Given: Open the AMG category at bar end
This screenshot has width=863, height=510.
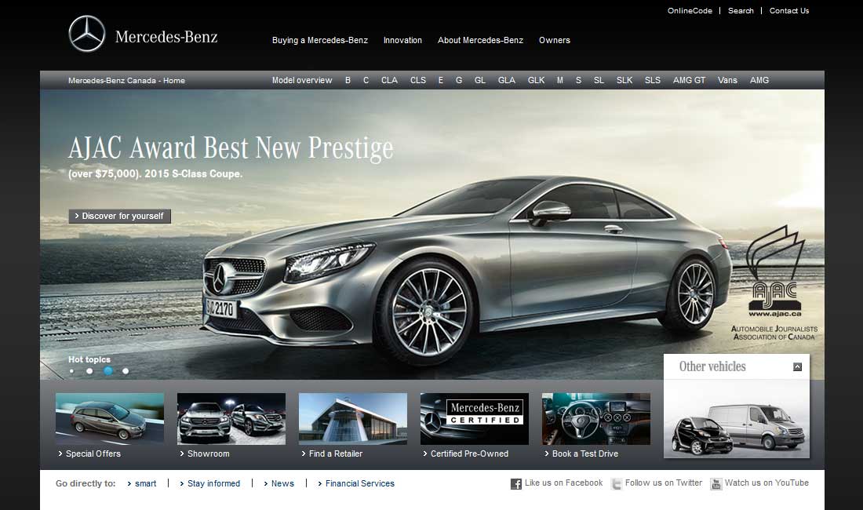Looking at the screenshot, I should pos(759,80).
